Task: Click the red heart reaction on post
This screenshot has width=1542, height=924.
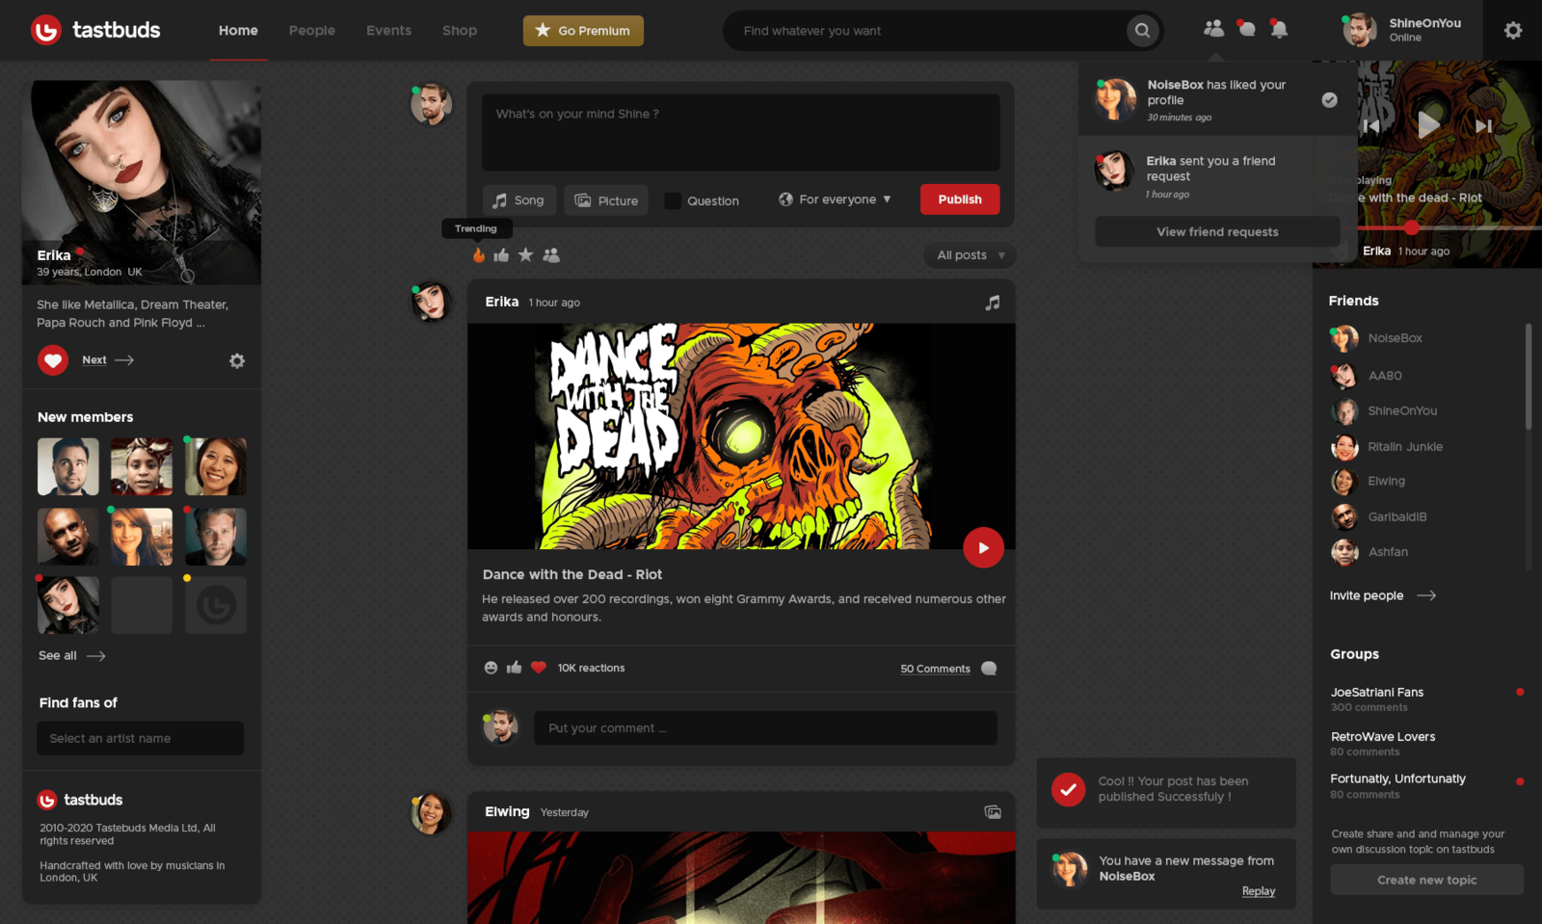Action: [539, 668]
